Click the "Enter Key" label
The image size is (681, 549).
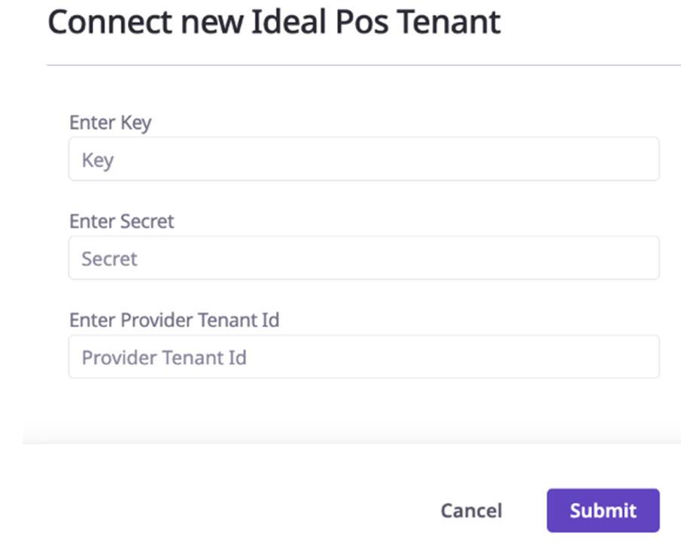point(110,123)
